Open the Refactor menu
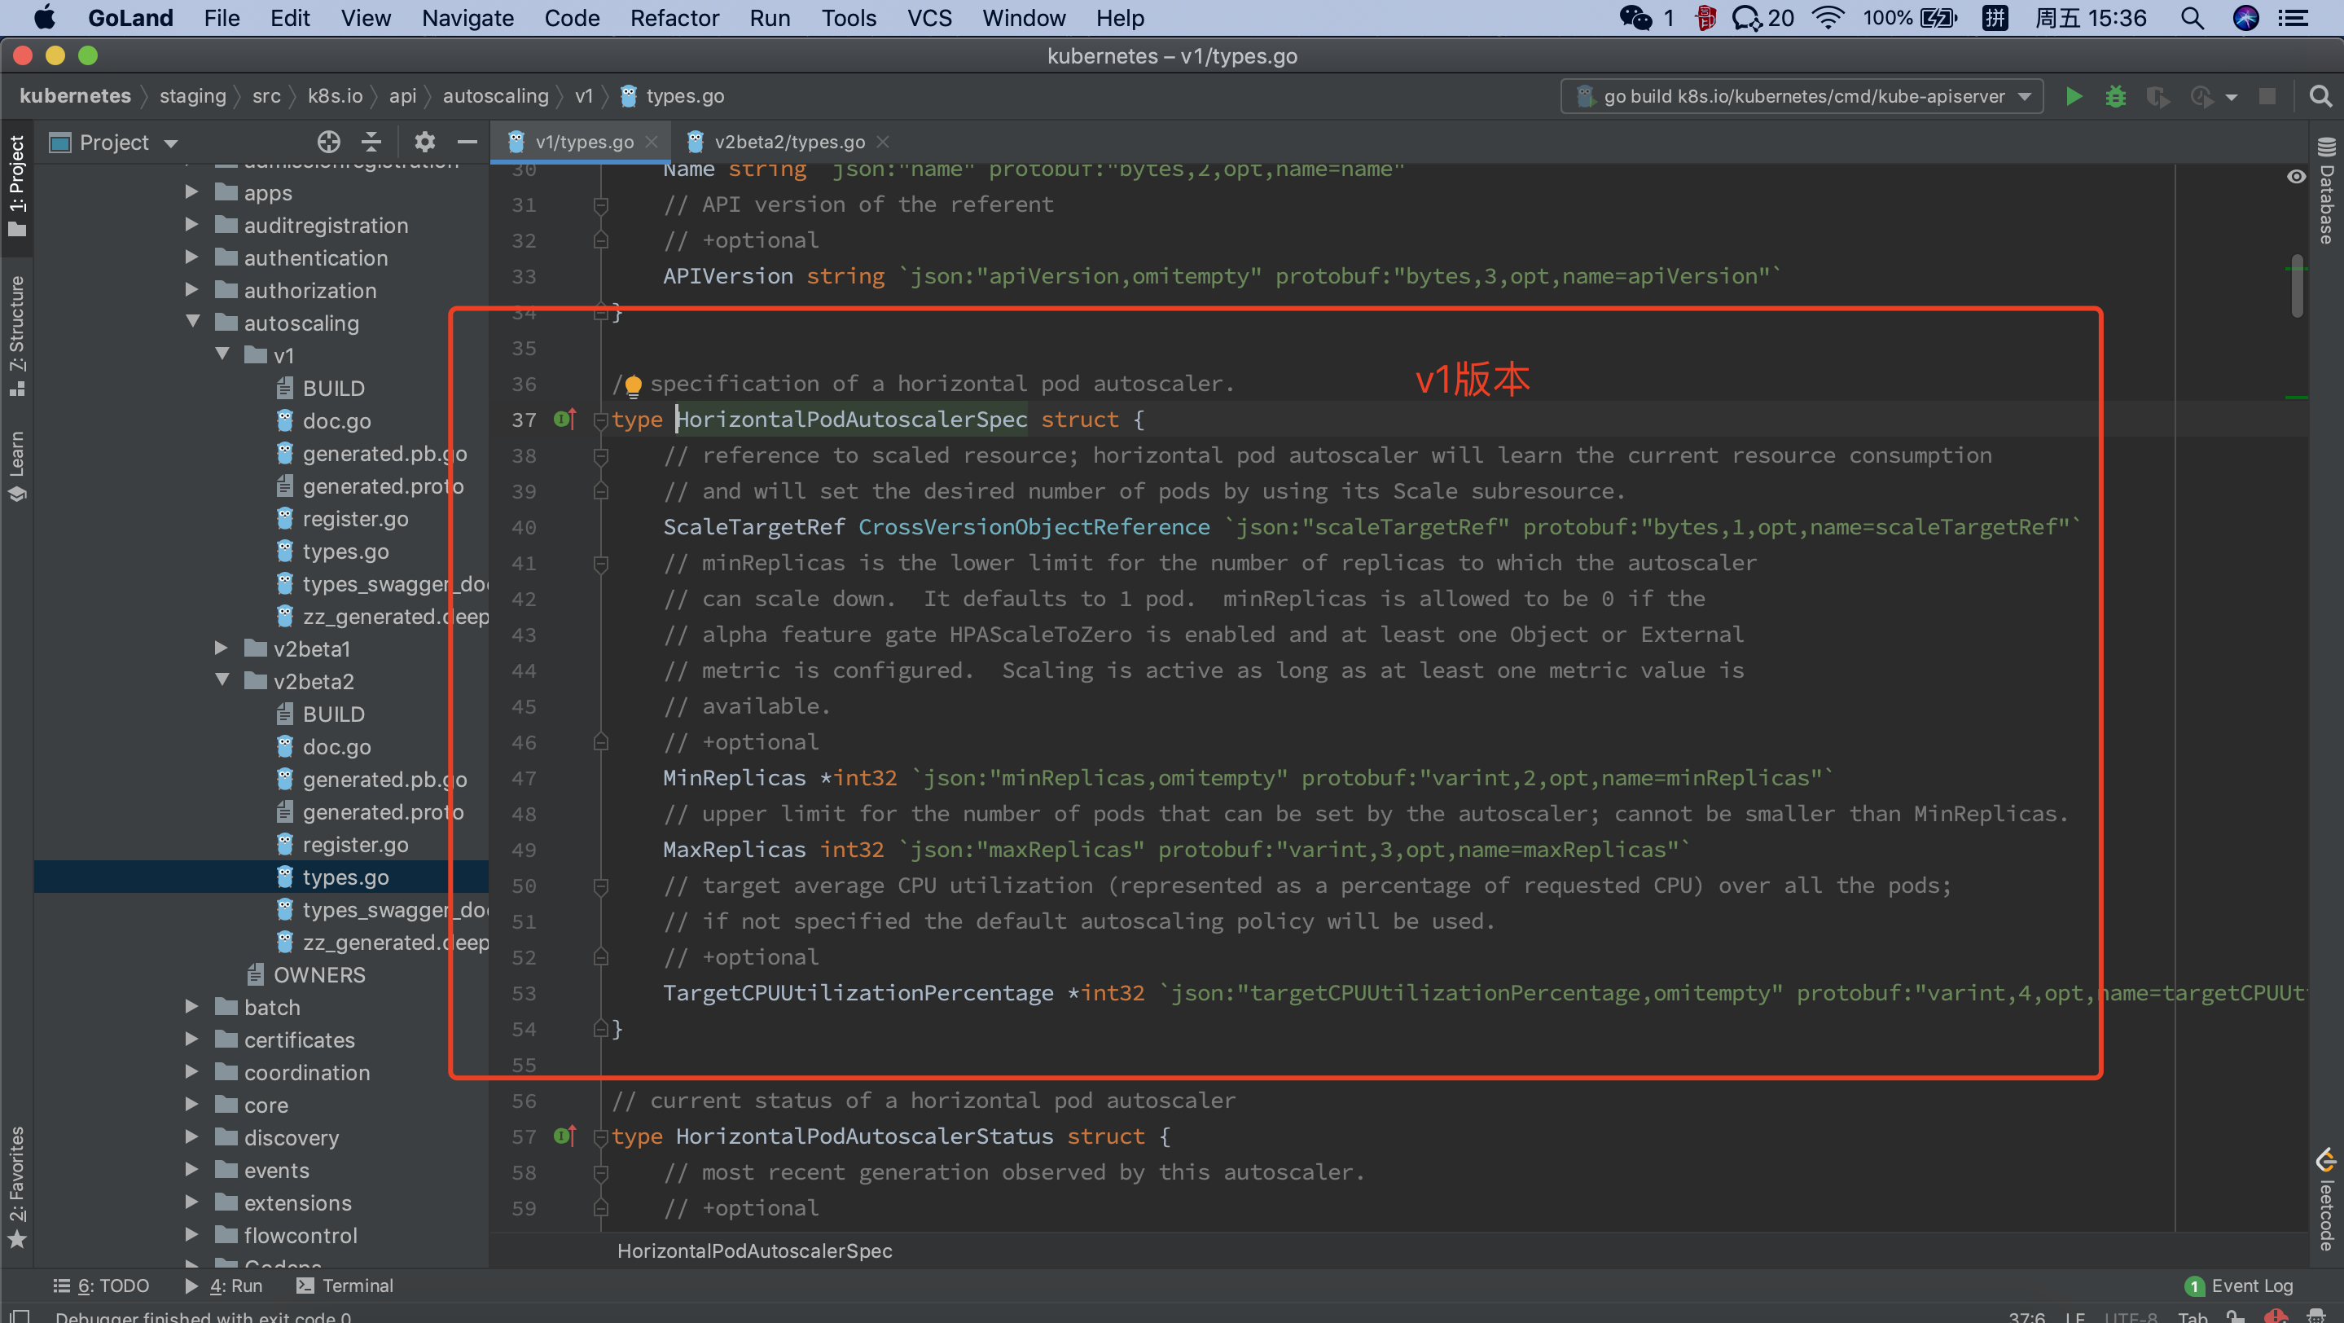Image resolution: width=2344 pixels, height=1323 pixels. pos(674,18)
